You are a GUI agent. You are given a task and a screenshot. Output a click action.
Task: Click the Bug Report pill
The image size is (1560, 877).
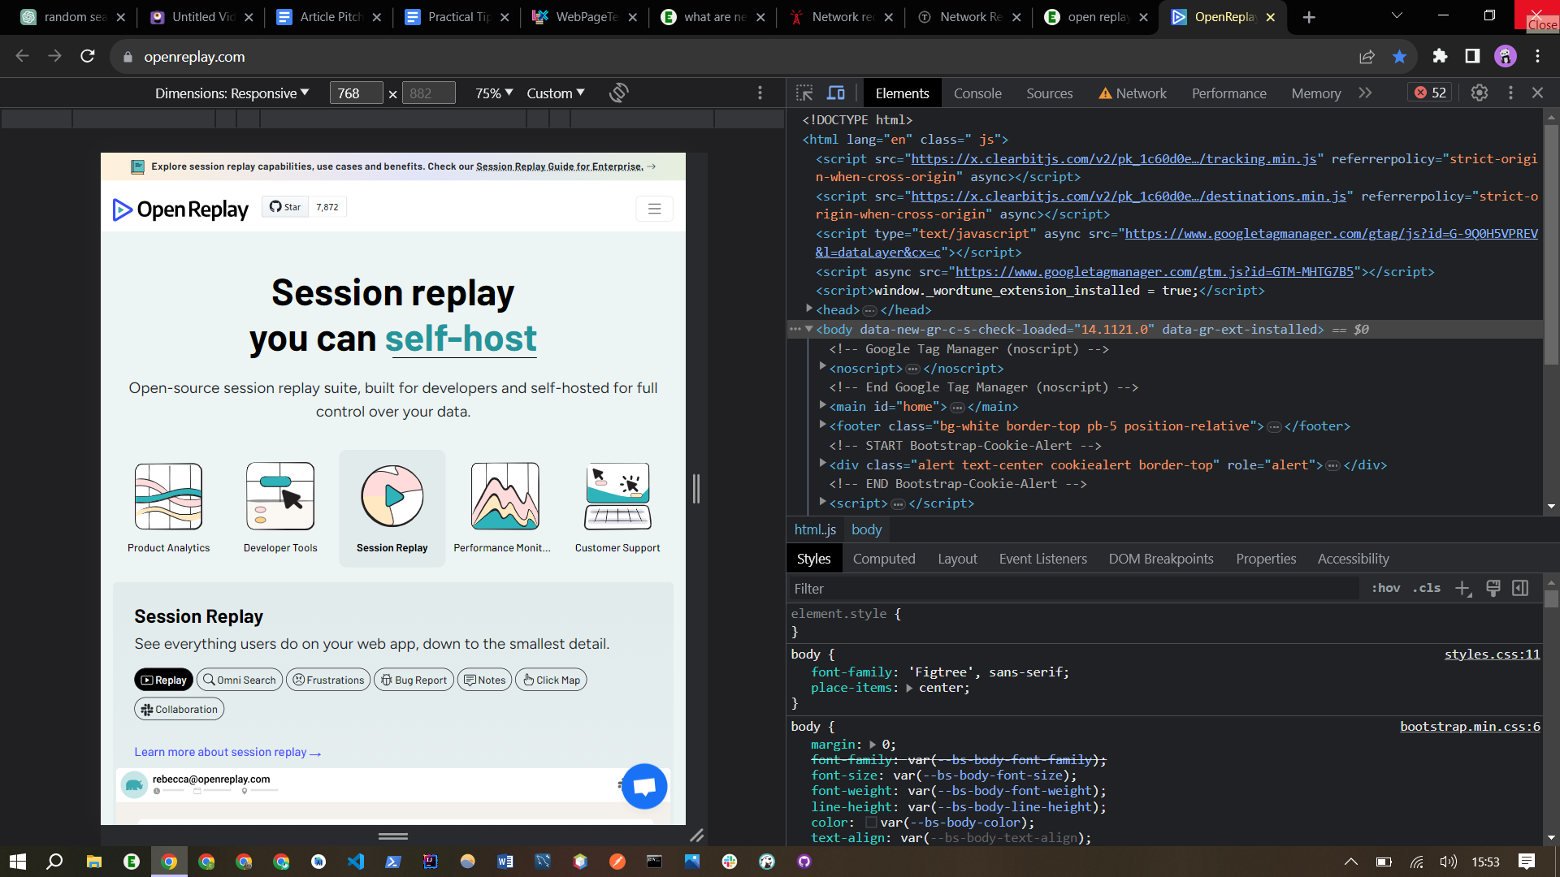414,680
